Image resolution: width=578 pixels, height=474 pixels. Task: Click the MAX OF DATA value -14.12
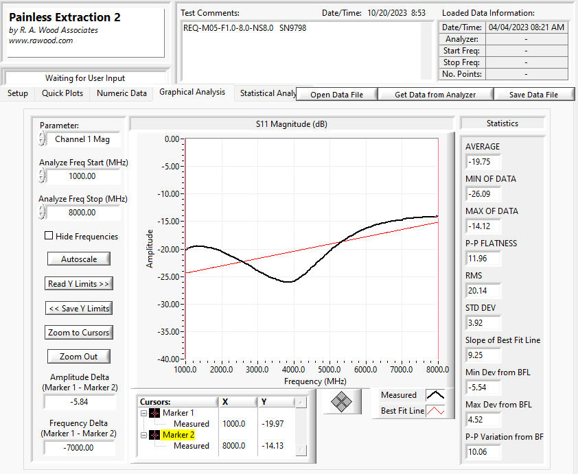point(483,226)
